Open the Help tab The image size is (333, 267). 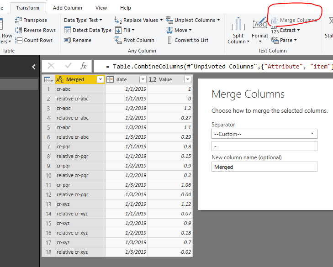point(126,8)
